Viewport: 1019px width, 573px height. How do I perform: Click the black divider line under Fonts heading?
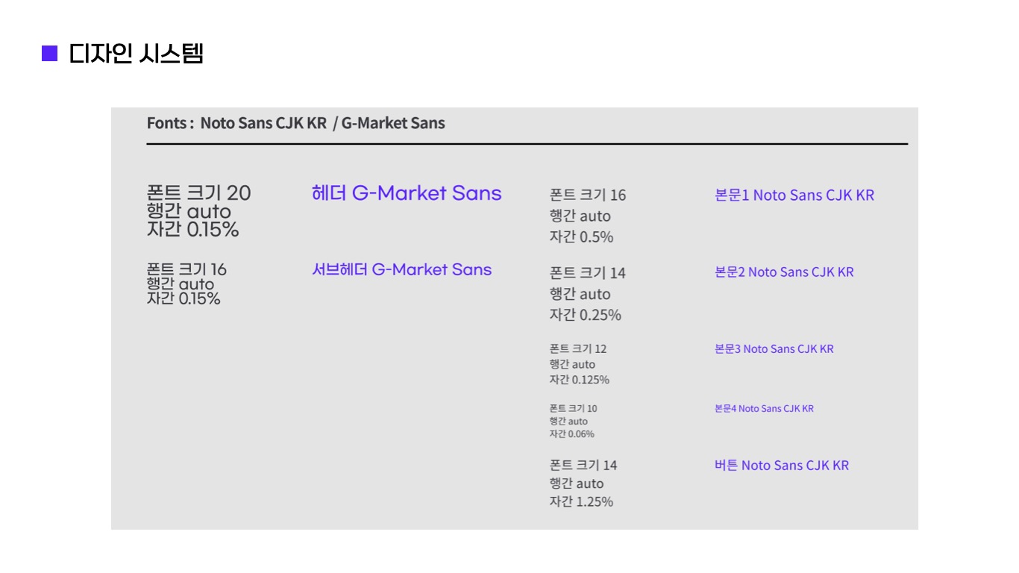pyautogui.click(x=527, y=143)
